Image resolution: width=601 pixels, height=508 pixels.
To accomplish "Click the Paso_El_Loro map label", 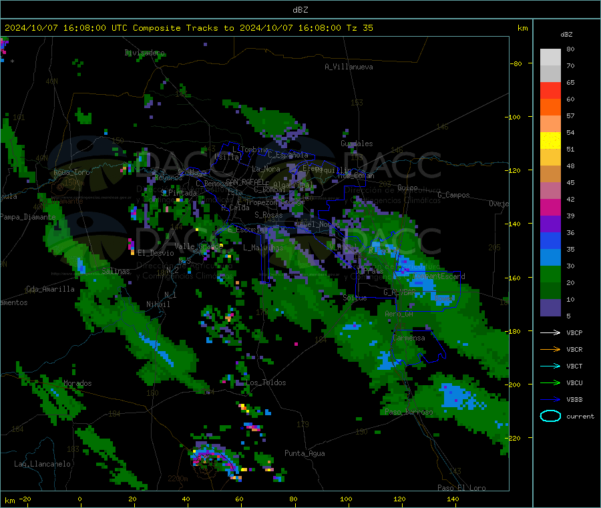I will click(x=461, y=488).
